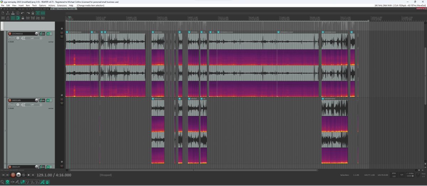Open the Item menu
This screenshot has width=427, height=186.
click(28, 6)
